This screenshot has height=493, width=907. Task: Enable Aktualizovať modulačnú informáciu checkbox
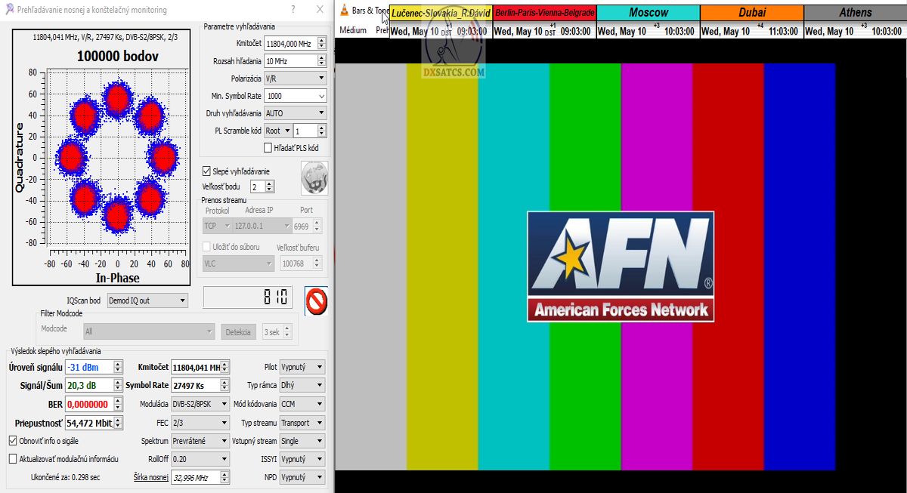[x=13, y=458]
